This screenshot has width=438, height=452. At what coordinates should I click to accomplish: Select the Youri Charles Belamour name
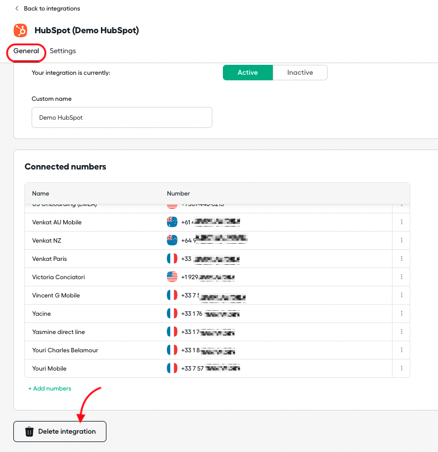[x=65, y=350]
